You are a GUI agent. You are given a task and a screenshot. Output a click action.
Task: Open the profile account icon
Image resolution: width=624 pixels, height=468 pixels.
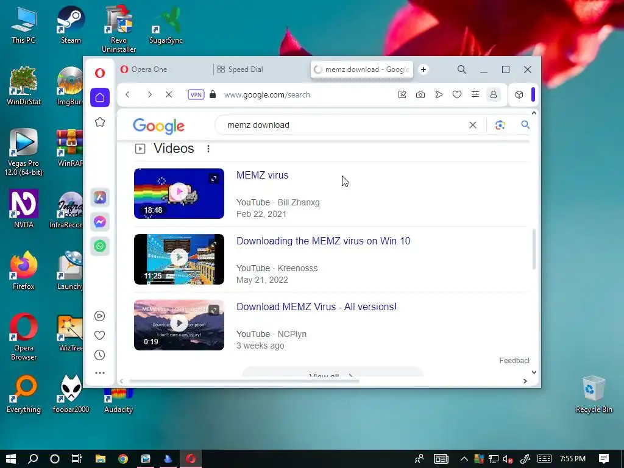(x=494, y=94)
